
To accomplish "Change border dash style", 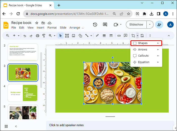I will [111, 36].
